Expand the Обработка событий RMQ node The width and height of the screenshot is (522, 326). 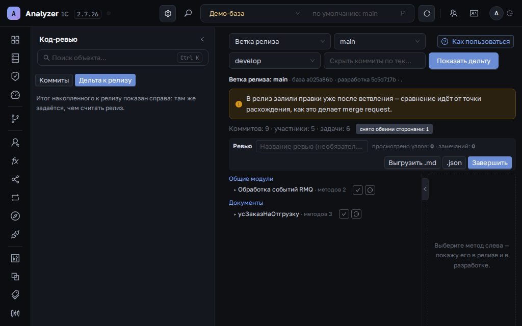[x=234, y=190]
